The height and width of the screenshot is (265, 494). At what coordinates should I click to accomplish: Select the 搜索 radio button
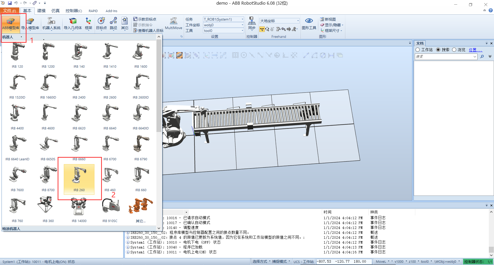pyautogui.click(x=438, y=50)
